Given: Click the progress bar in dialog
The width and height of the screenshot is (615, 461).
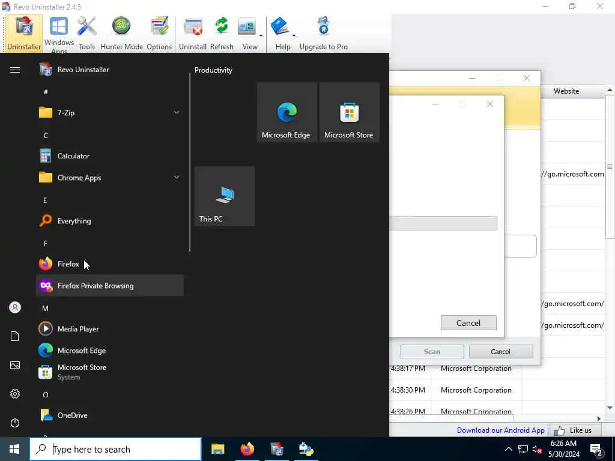Looking at the screenshot, I should [443, 223].
